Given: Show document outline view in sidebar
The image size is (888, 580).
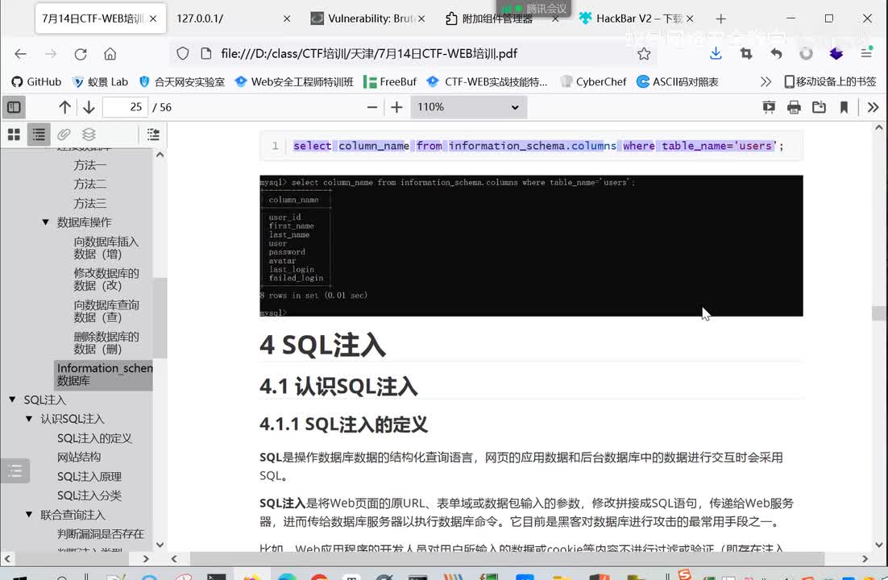Looking at the screenshot, I should [39, 135].
